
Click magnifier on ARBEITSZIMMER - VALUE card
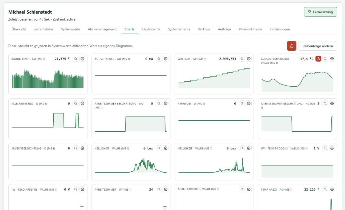(242, 189)
